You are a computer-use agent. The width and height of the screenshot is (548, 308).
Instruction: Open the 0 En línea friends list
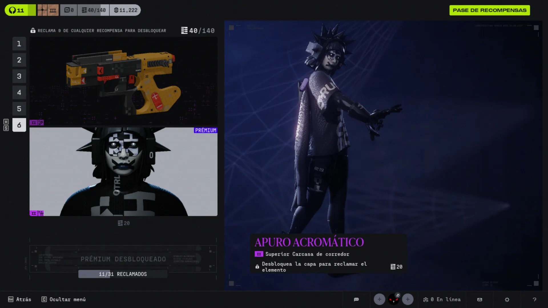[442, 299]
